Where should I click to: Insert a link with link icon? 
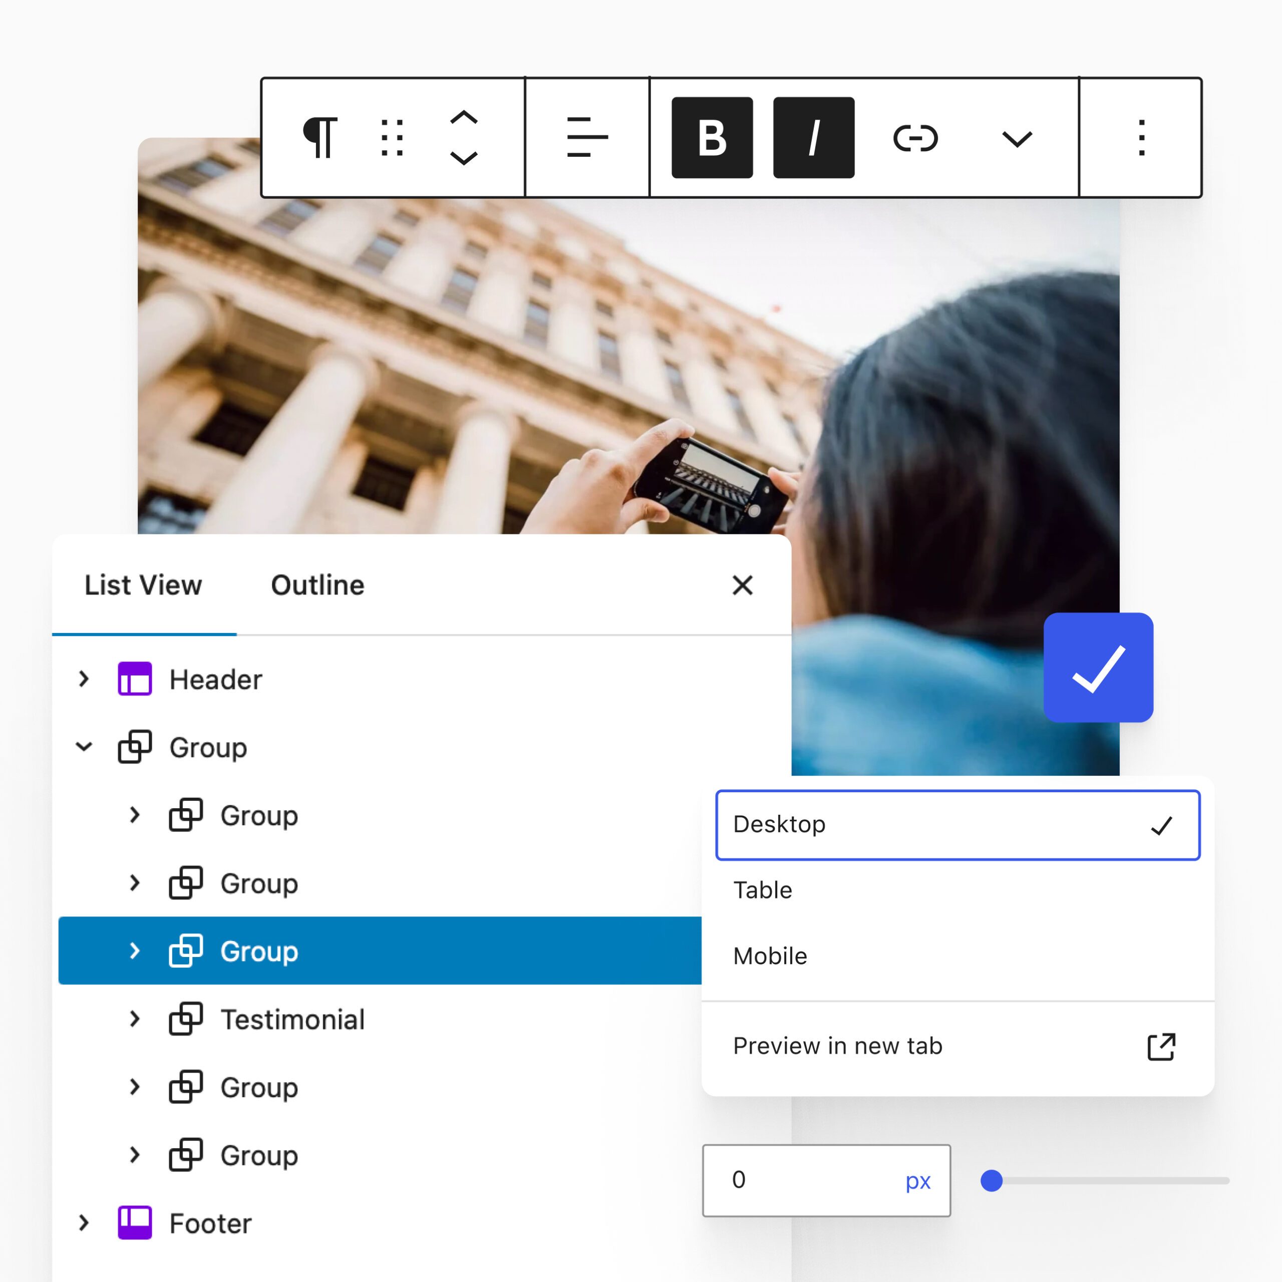(x=916, y=138)
